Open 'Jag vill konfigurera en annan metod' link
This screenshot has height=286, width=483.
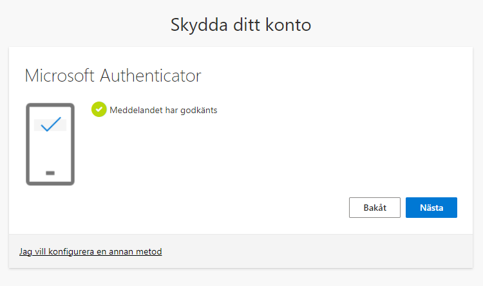tap(90, 251)
